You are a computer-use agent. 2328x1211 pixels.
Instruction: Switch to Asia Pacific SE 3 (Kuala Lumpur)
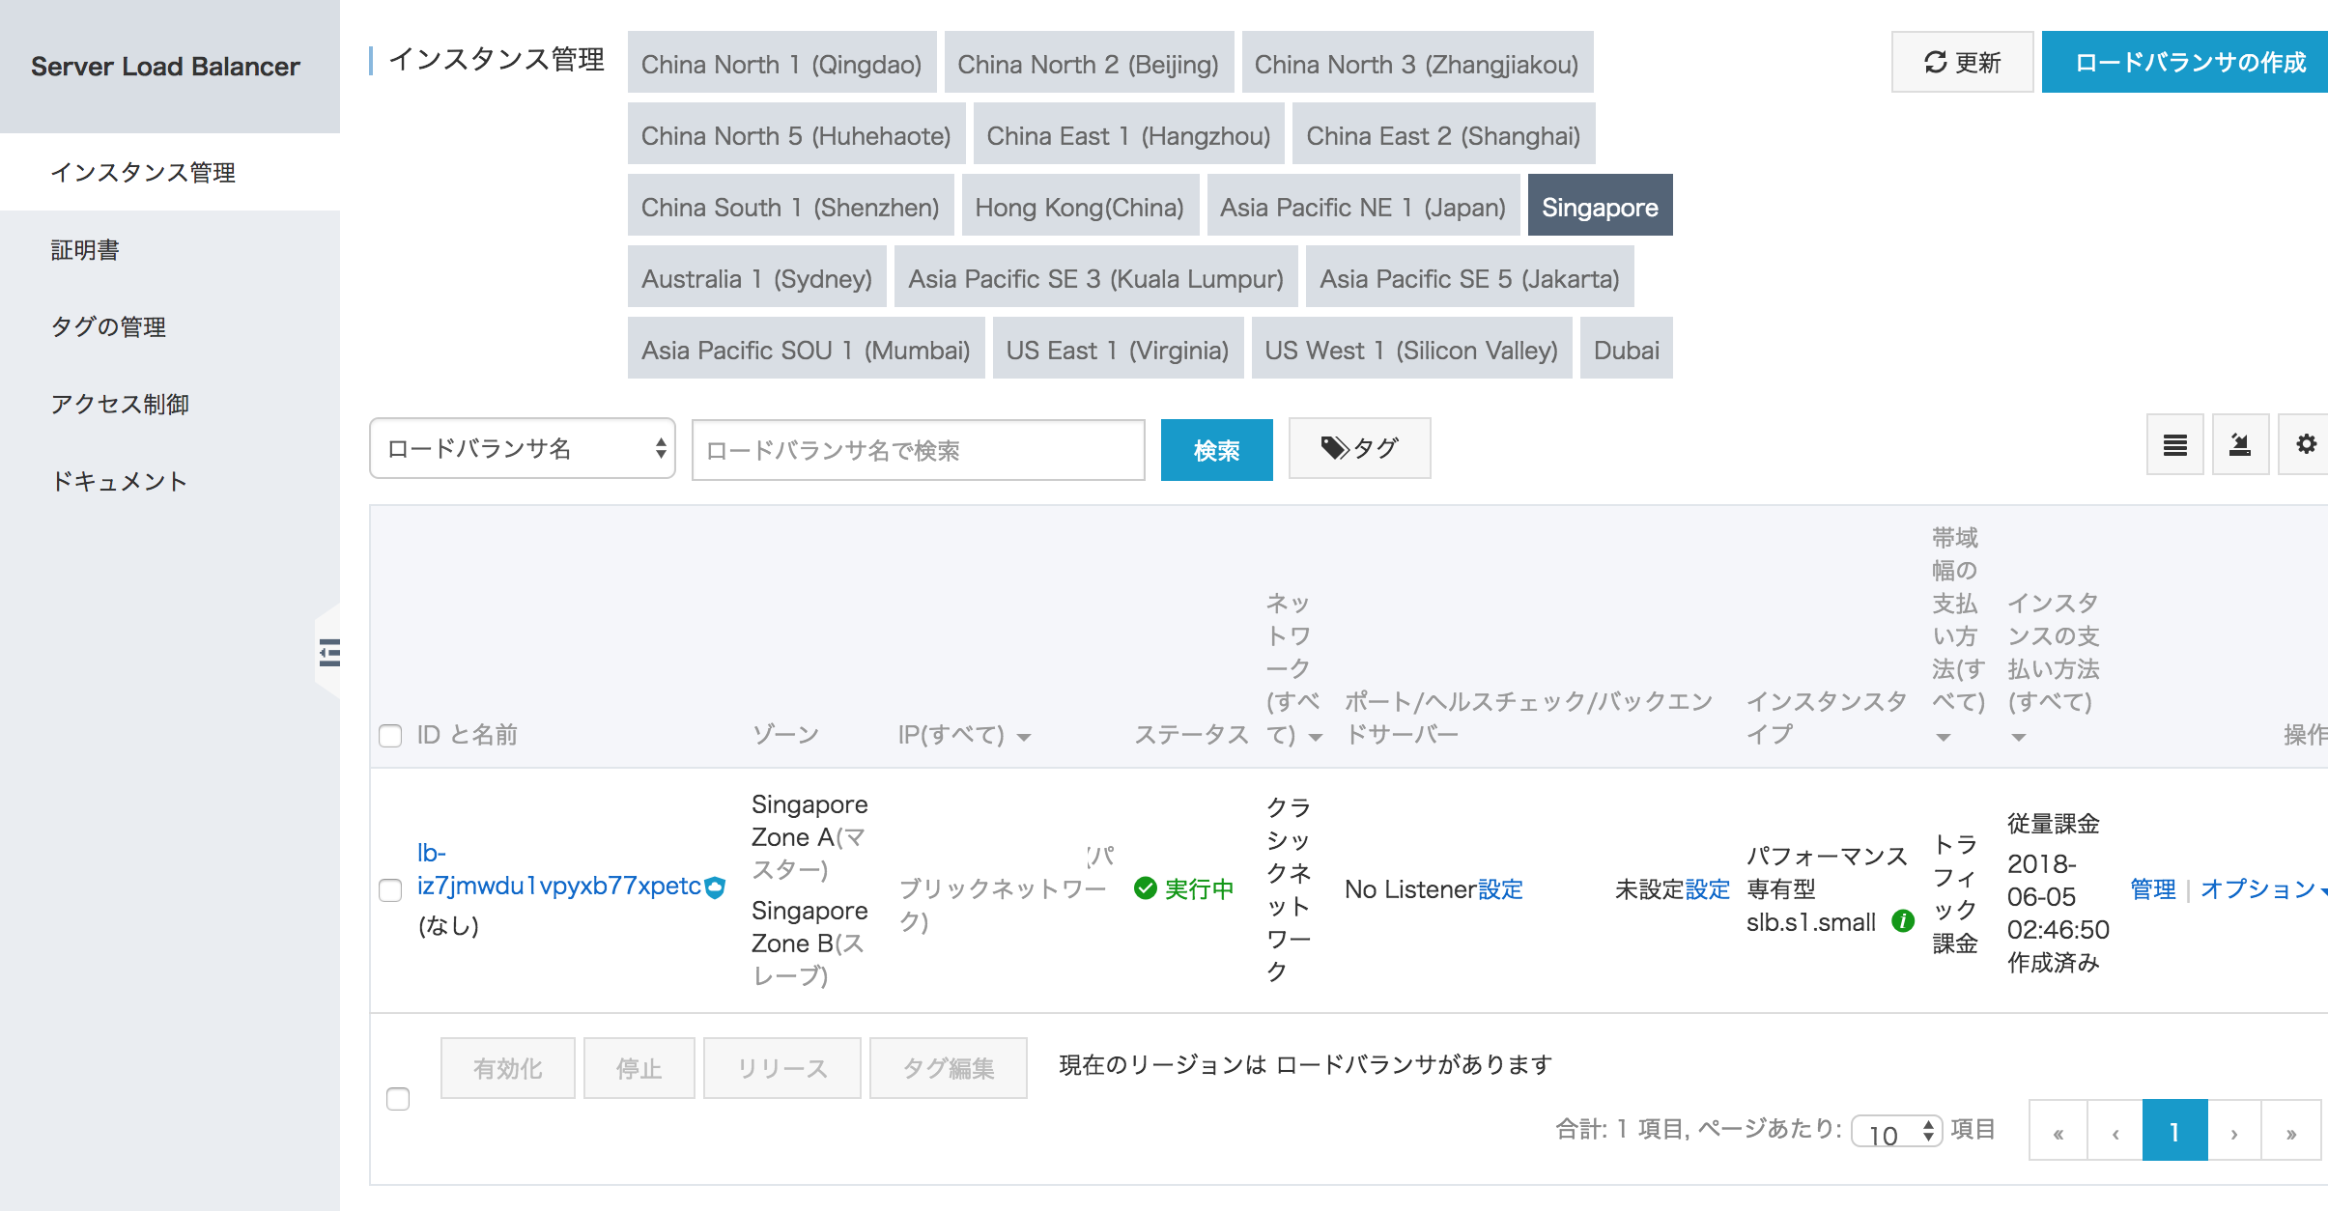[1095, 278]
